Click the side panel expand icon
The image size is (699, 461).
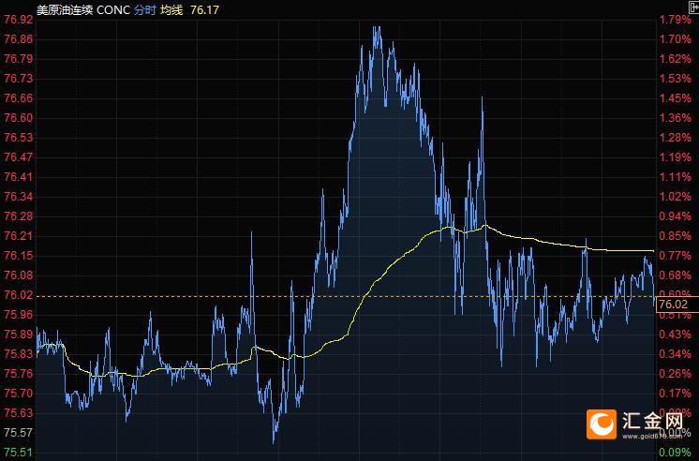[694, 7]
